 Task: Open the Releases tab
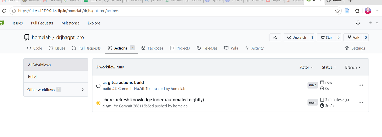click(207, 48)
